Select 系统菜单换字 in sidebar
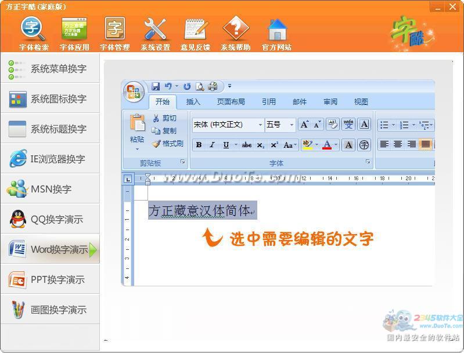Viewport: 464px width, 353px height. (50, 68)
